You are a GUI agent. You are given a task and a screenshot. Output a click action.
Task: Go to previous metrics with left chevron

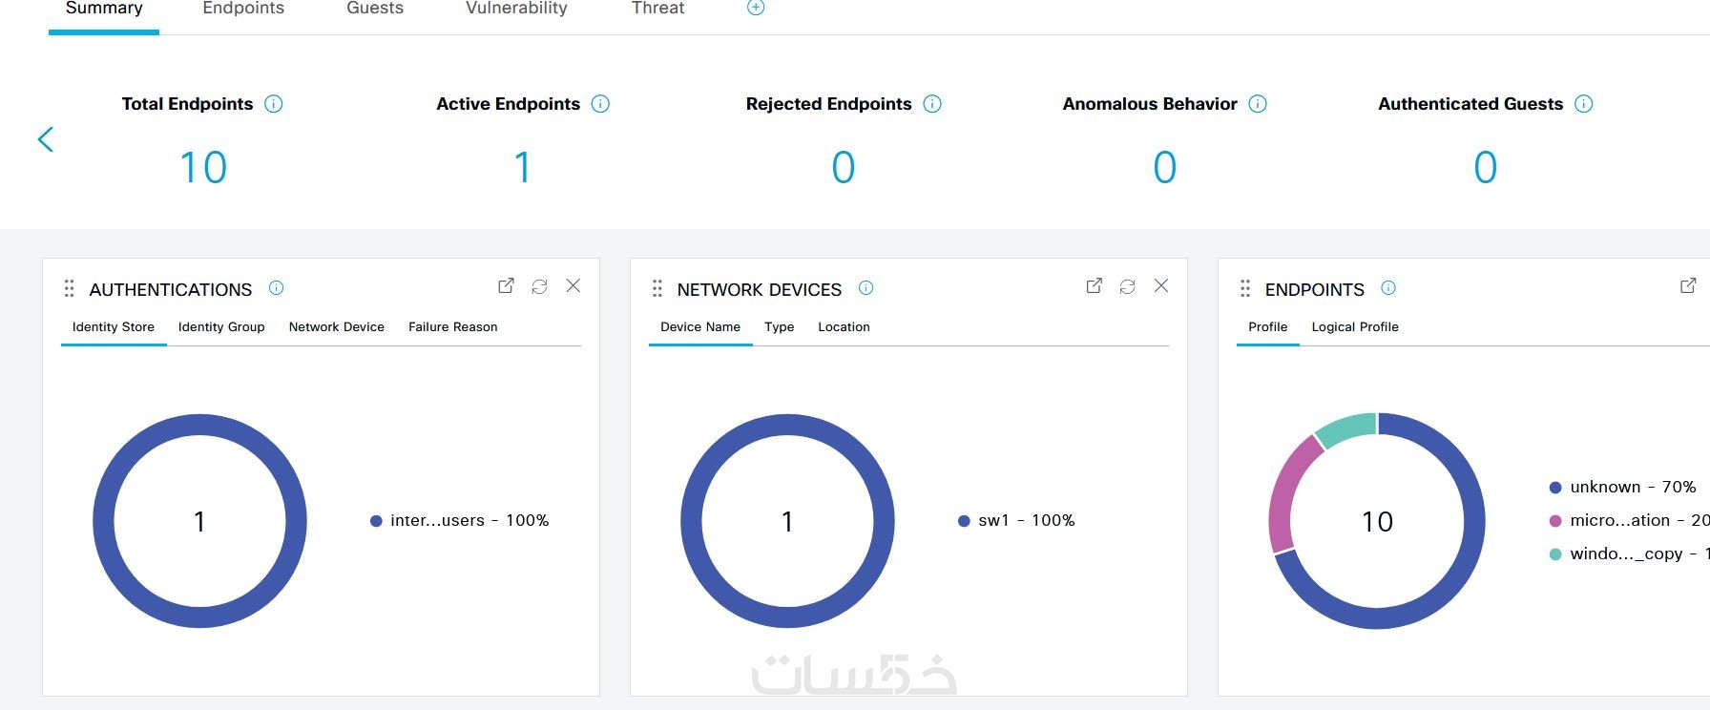pos(45,139)
